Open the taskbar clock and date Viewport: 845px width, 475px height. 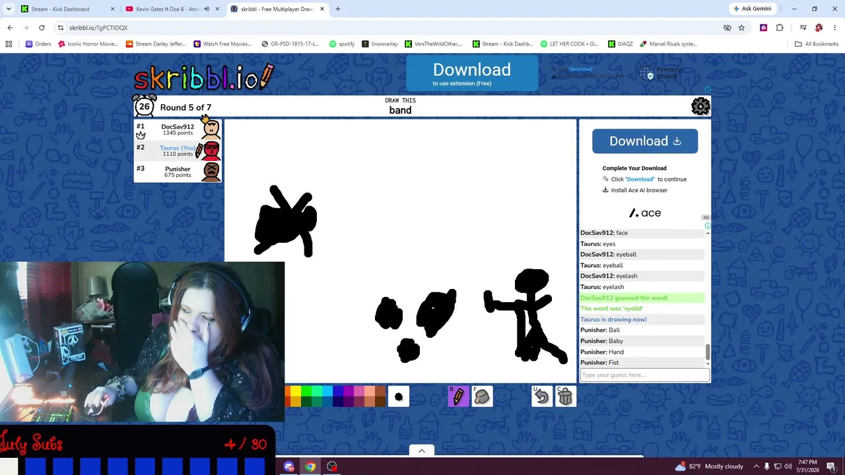click(807, 466)
